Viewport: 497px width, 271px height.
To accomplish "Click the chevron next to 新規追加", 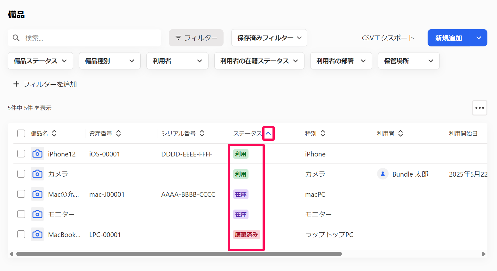I will 478,38.
